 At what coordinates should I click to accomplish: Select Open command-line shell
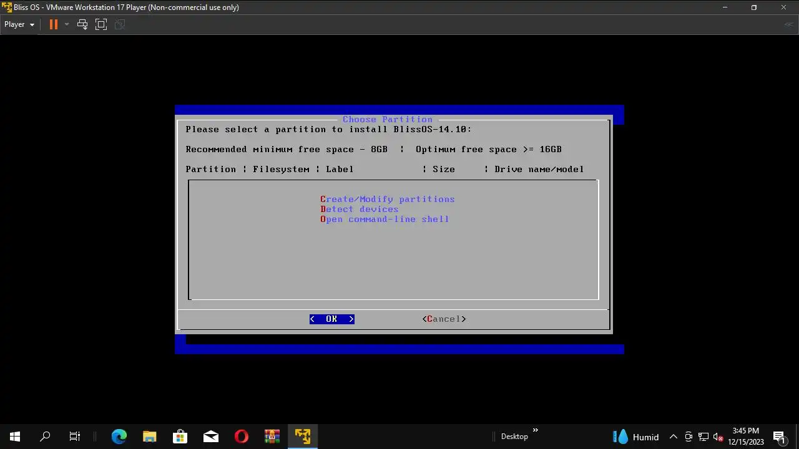tap(385, 219)
